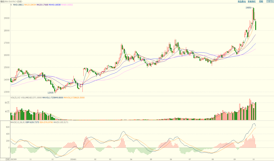Click the orange MAVOL2 value label

pos(74,98)
